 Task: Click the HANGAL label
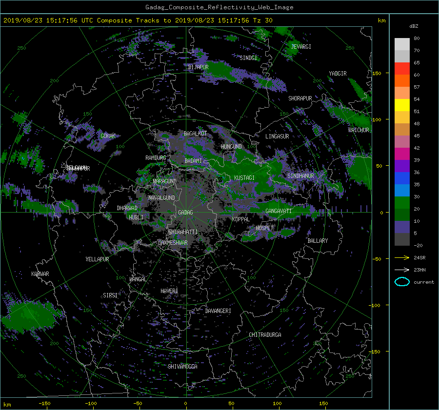coord(138,279)
